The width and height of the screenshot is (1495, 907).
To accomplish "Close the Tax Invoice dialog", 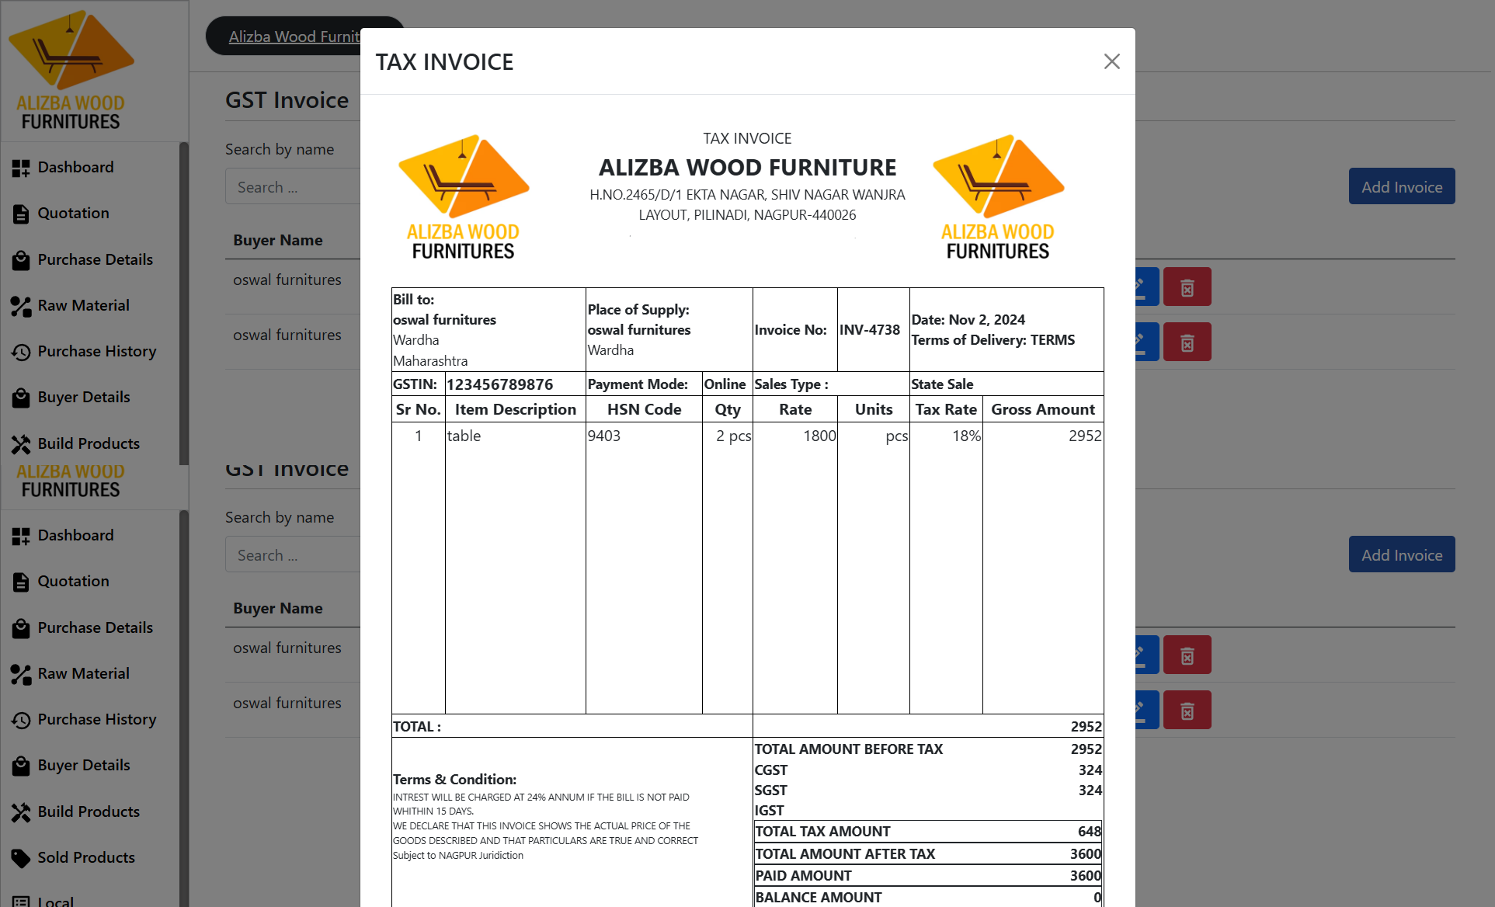I will point(1111,61).
